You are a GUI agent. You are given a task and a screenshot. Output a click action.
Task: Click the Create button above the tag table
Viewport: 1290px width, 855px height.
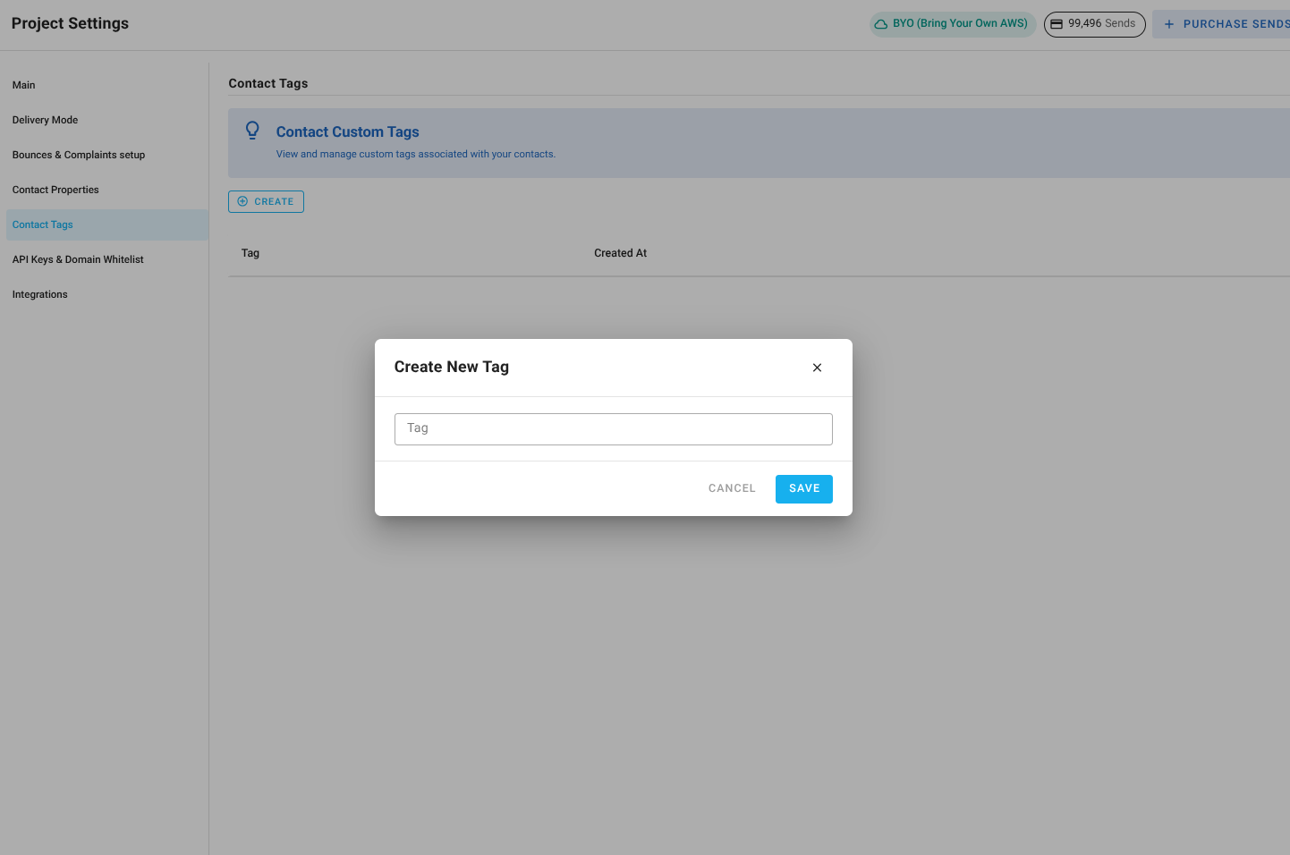pyautogui.click(x=266, y=201)
